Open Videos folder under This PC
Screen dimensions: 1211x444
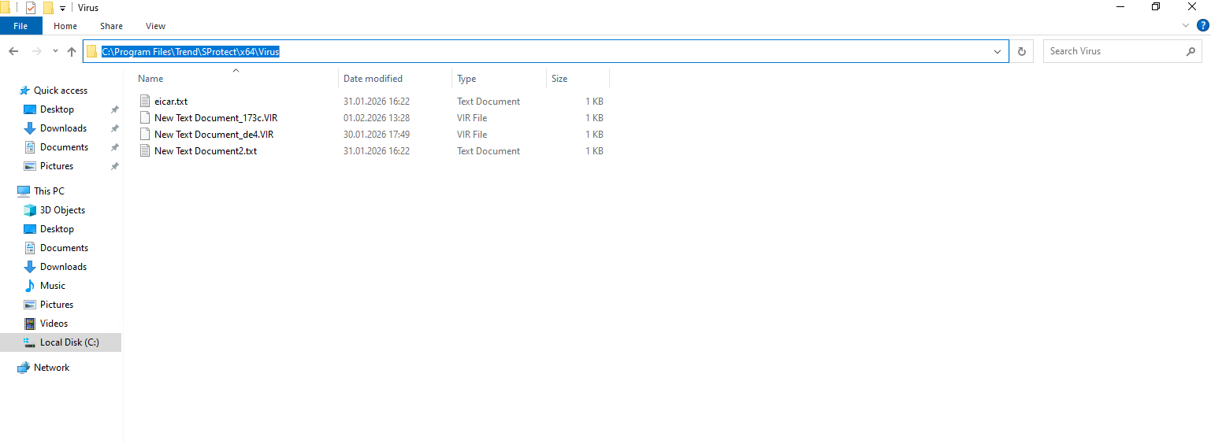(x=54, y=324)
